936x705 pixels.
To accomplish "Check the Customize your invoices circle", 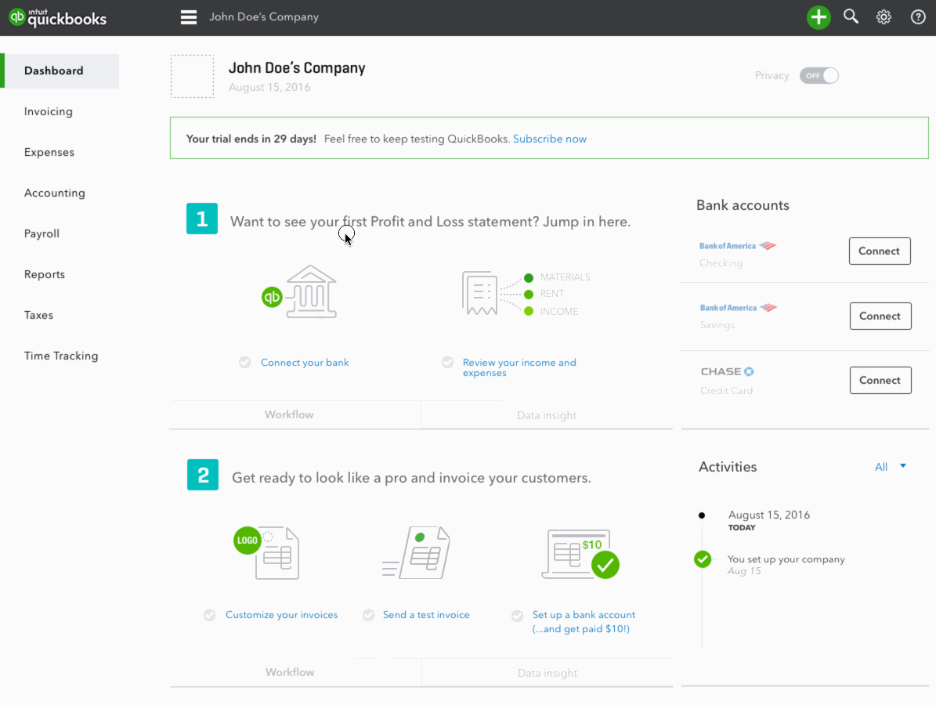I will click(210, 615).
